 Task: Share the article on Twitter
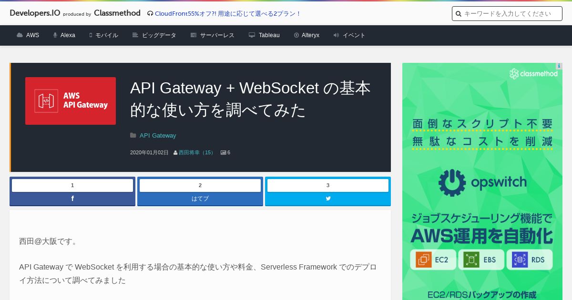(x=328, y=199)
